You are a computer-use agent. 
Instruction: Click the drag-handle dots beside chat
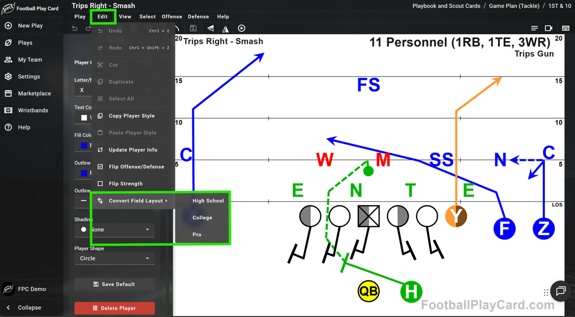coord(546,292)
